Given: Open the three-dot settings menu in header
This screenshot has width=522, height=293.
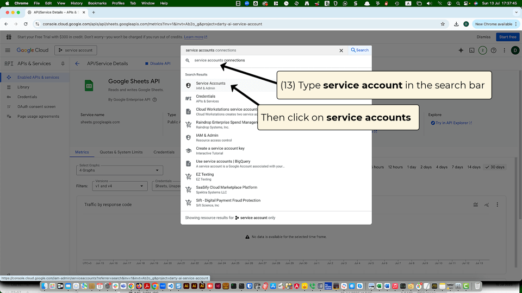Looking at the screenshot, I should 505,50.
